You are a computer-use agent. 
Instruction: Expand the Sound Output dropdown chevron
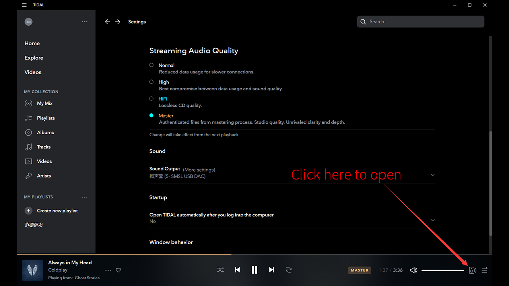[433, 175]
